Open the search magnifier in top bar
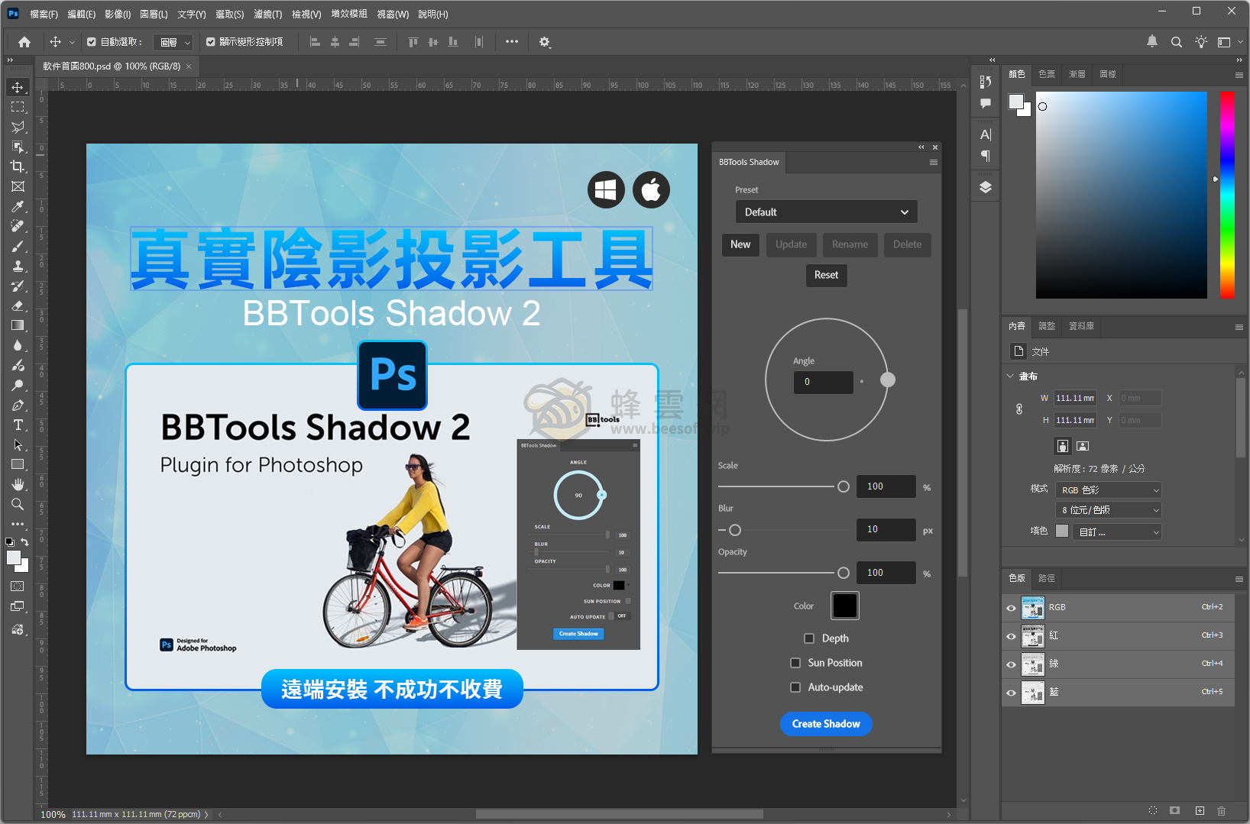This screenshot has width=1250, height=824. 1177,42
